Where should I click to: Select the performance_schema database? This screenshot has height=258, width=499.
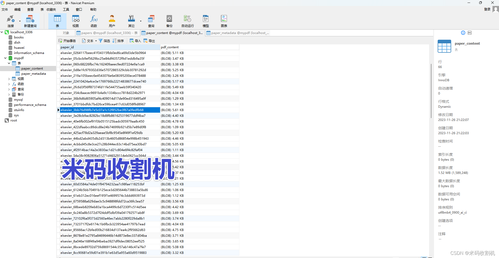click(30, 105)
